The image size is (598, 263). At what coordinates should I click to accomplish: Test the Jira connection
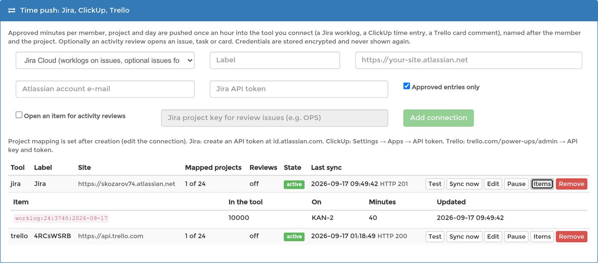click(x=435, y=184)
